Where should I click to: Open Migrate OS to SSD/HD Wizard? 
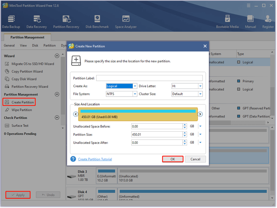(29, 64)
